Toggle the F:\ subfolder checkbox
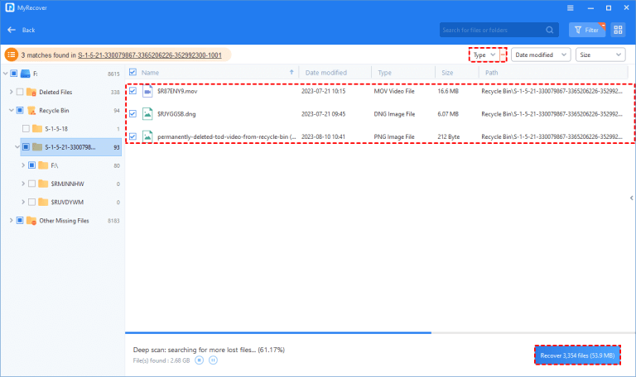 point(31,165)
